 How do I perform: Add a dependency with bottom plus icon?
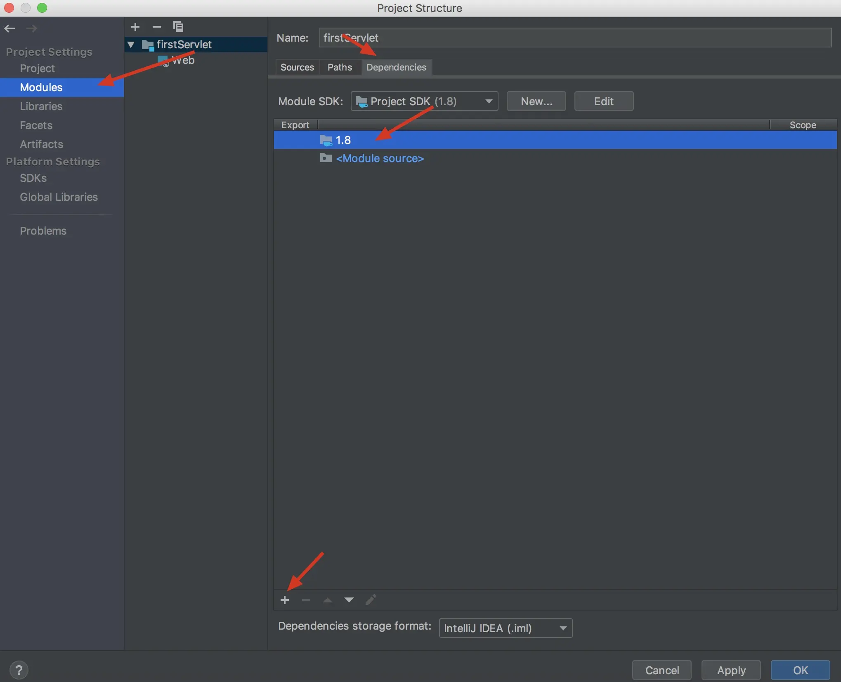click(285, 600)
